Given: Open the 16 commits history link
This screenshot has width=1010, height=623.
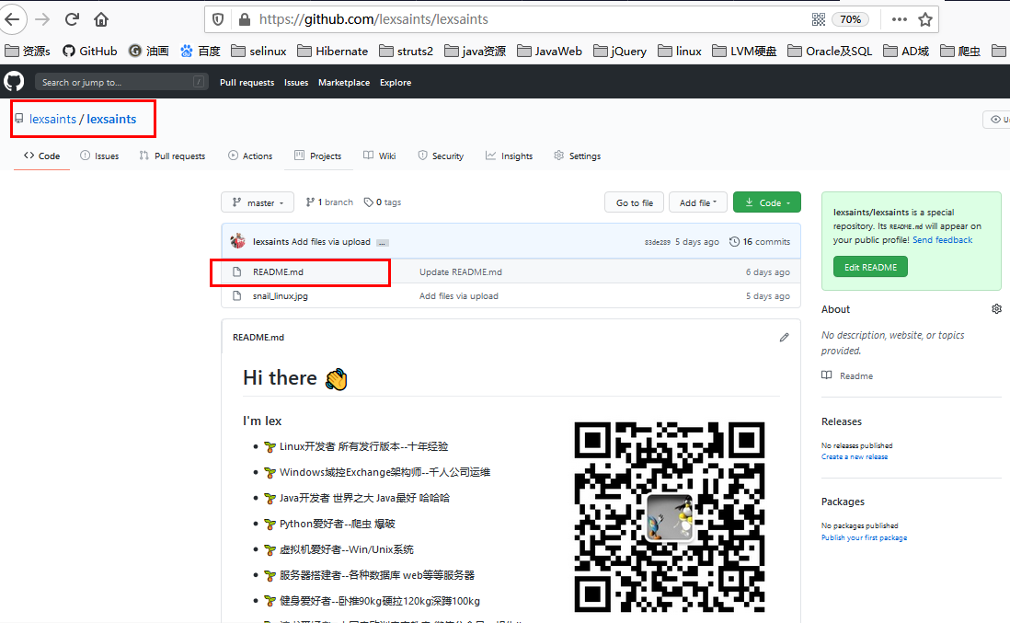Looking at the screenshot, I should (760, 242).
